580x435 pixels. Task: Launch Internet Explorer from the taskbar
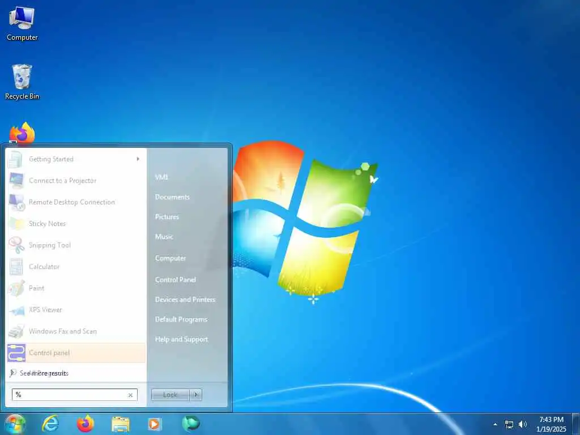(x=50, y=424)
